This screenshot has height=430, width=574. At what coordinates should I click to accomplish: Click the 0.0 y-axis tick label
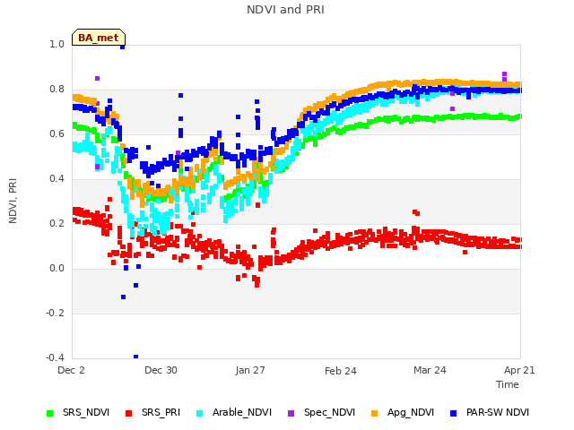pyautogui.click(x=57, y=269)
